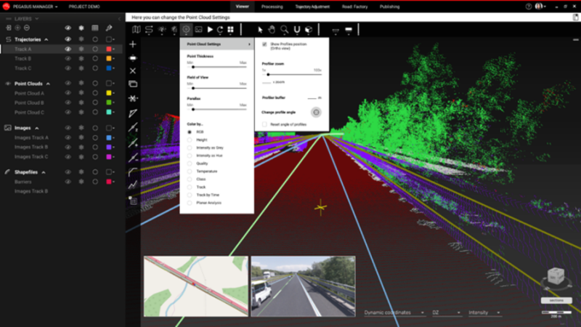Switch to the Processing tab
The height and width of the screenshot is (327, 581).
(x=272, y=6)
